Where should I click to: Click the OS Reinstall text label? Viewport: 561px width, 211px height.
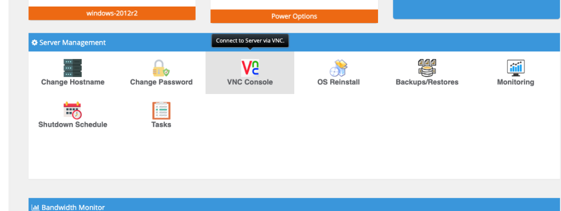pos(339,82)
